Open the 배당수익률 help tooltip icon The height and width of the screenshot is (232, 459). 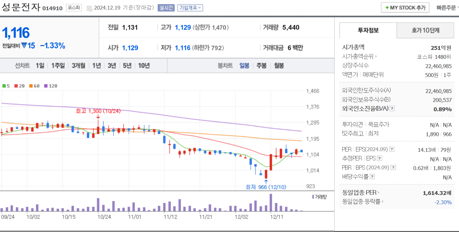372,176
